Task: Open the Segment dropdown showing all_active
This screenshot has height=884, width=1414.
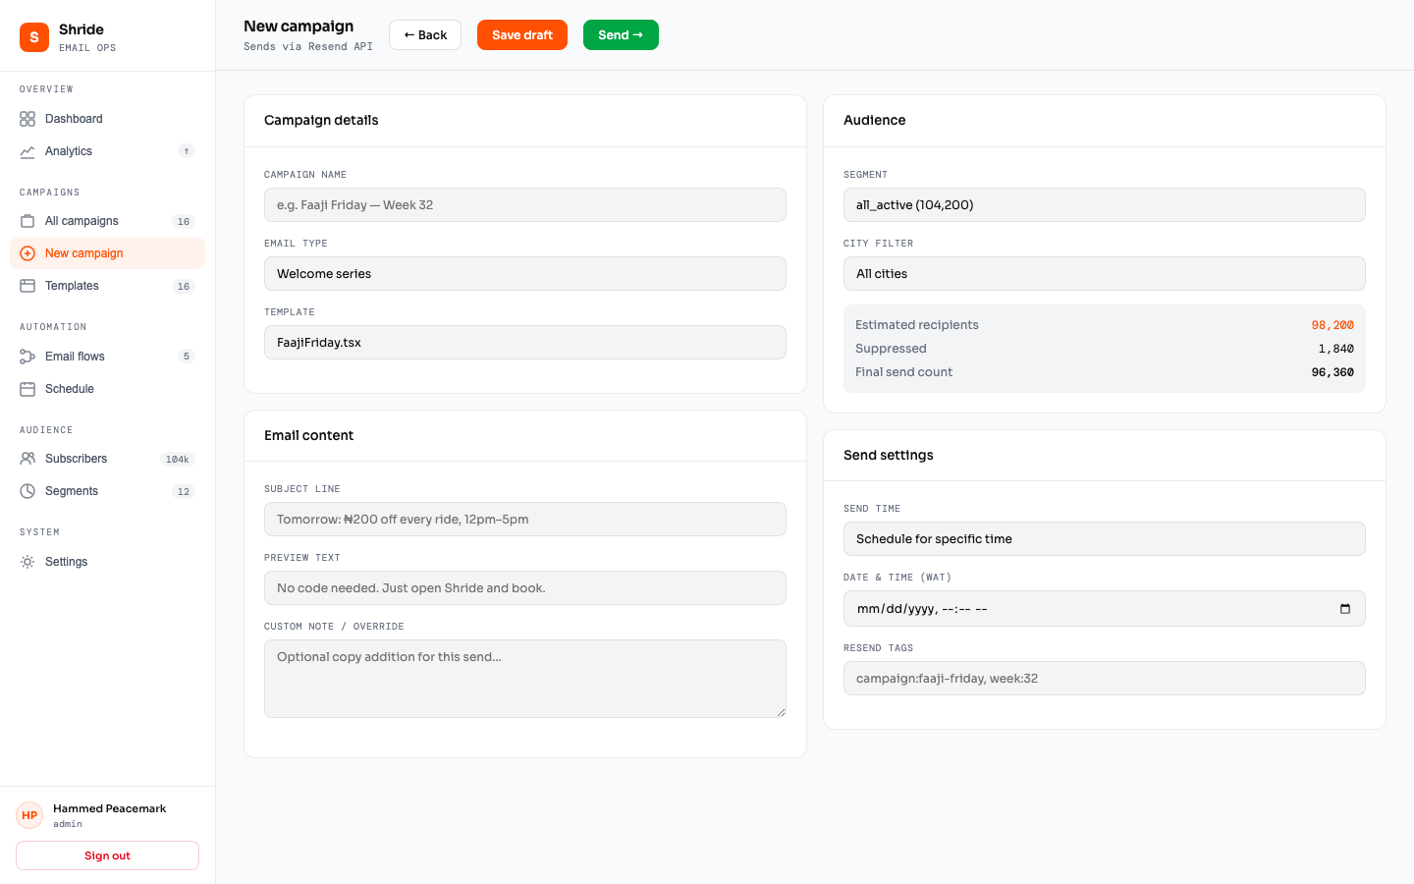Action: (x=1104, y=205)
